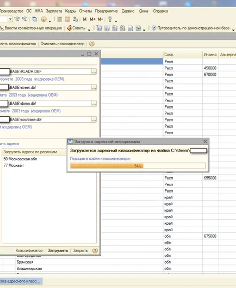The width and height of the screenshot is (236, 288).
Task: Click the 54% loading progress bar
Action: click(x=138, y=166)
